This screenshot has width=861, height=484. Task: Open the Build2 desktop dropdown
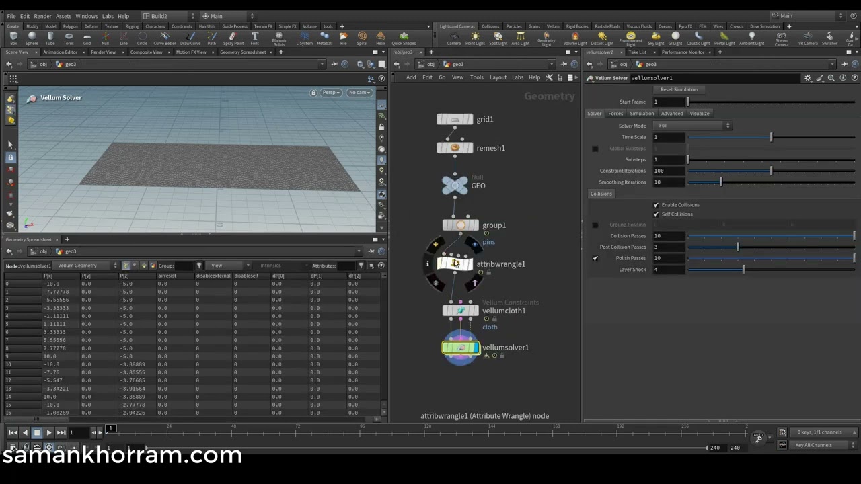point(169,16)
